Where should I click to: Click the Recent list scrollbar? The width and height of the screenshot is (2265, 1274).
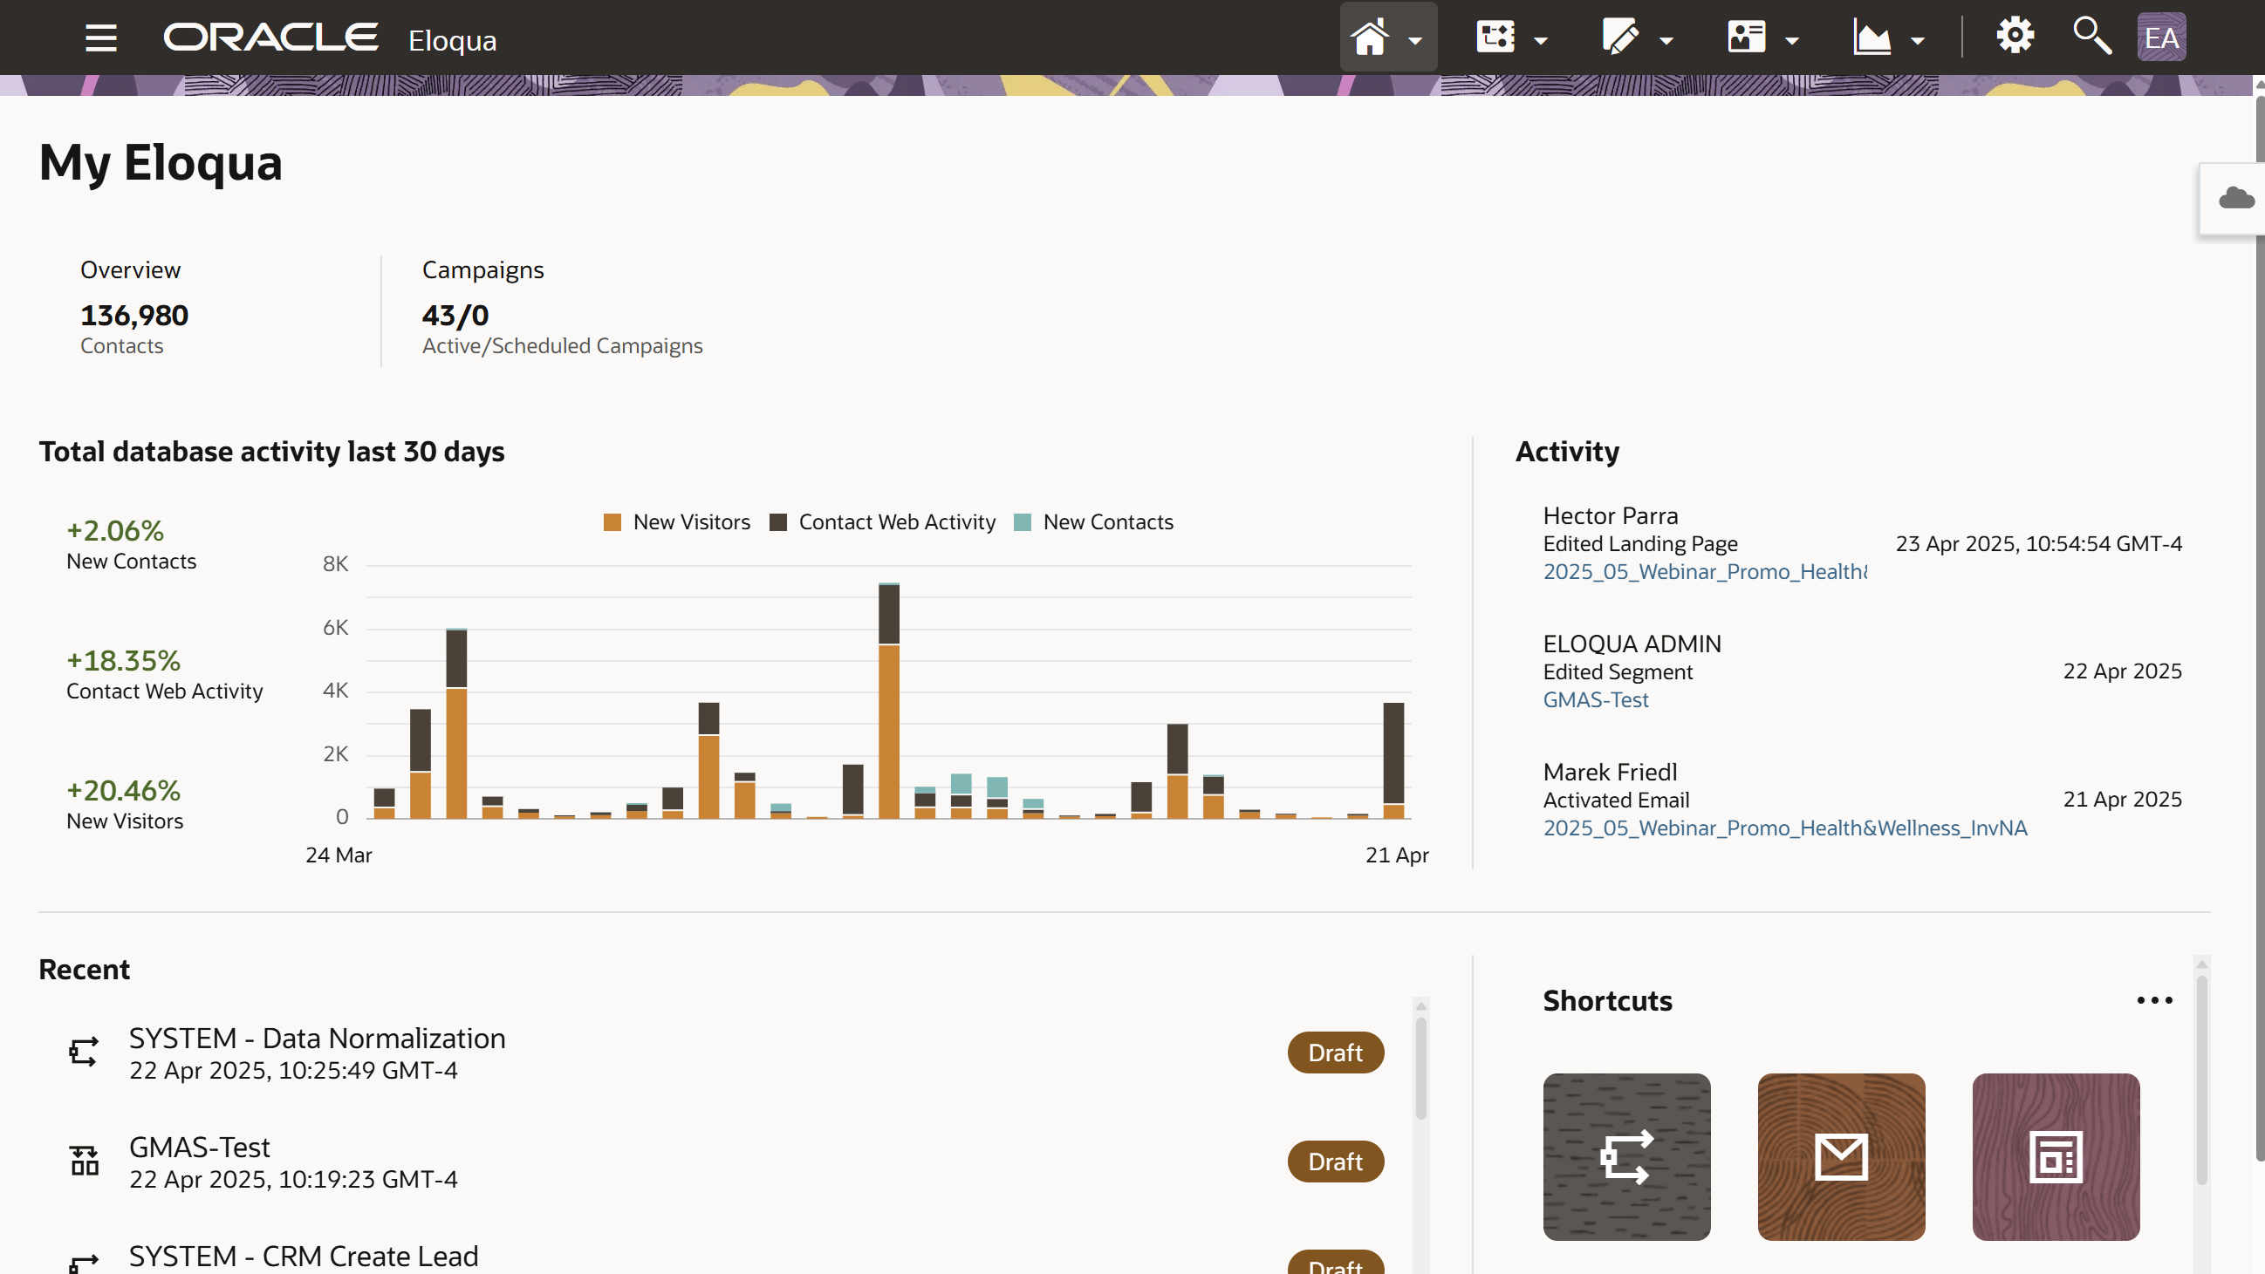pos(1421,1067)
